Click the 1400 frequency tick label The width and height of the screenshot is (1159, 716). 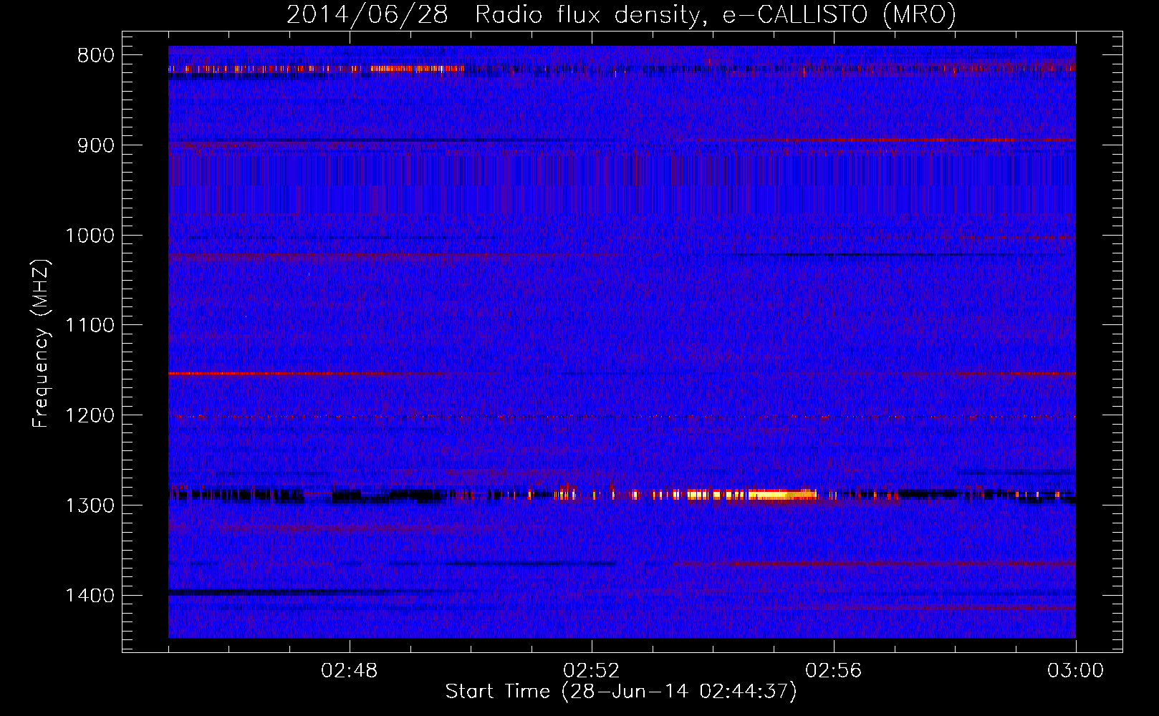90,596
